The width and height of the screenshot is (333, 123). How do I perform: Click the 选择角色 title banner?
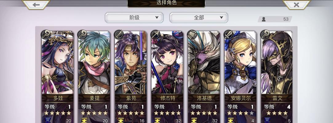[x=166, y=3]
